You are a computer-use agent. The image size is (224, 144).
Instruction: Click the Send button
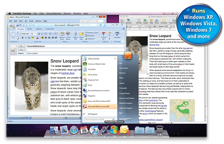(13, 50)
